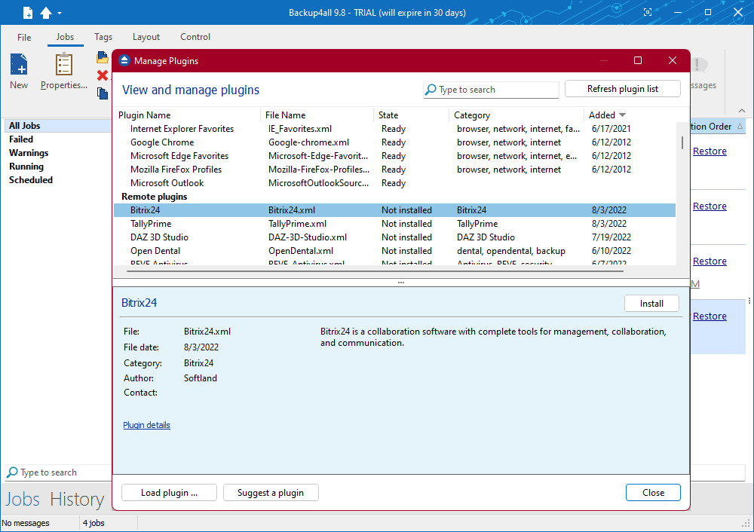
Task: Open the Plugin details link
Action: click(147, 425)
